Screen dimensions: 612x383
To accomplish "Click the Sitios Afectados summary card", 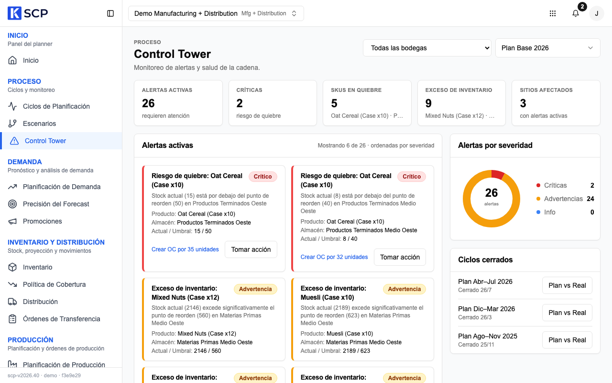I will (556, 103).
